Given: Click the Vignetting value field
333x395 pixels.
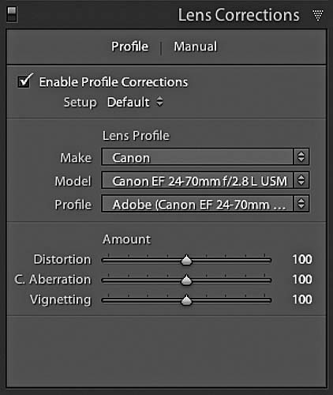Looking at the screenshot, I should point(302,299).
